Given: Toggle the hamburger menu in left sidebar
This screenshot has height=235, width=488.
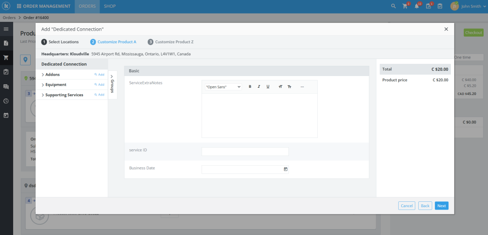Looking at the screenshot, I should tap(6, 29).
